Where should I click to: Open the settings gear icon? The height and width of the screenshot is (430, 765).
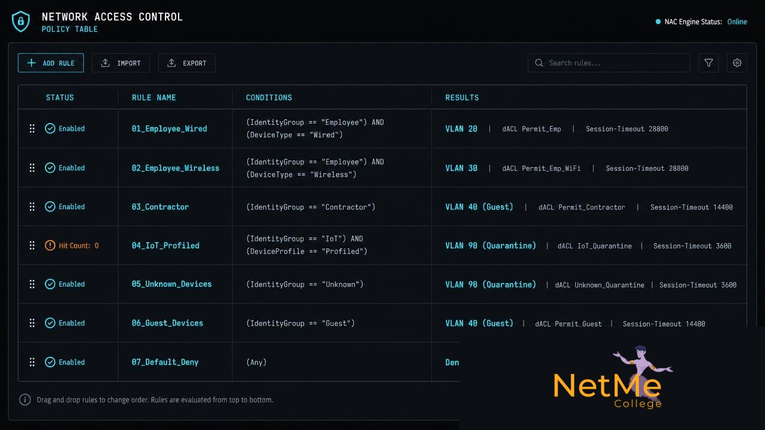737,63
